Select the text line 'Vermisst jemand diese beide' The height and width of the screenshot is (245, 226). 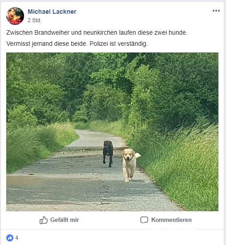47,44
